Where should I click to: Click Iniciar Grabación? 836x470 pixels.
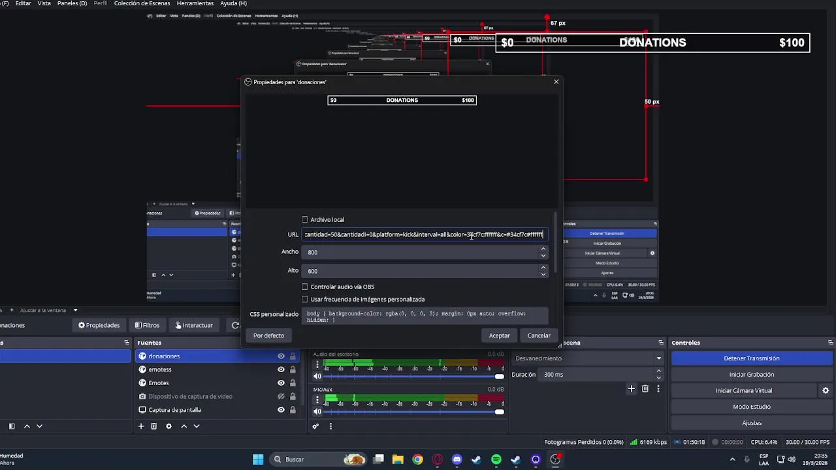(752, 375)
